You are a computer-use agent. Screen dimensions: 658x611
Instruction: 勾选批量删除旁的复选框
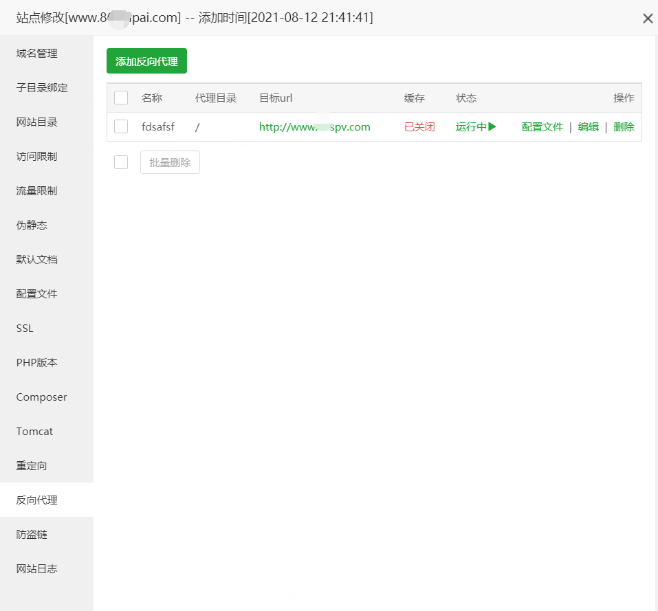coord(121,162)
